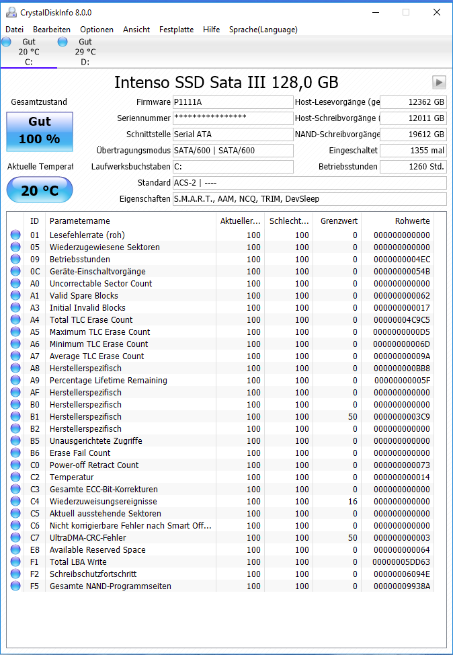This screenshot has height=655, width=453.
Task: Select the C: drive tab
Action: click(28, 52)
